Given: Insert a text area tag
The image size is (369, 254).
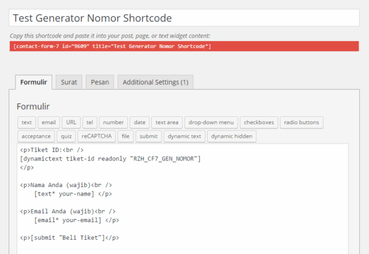Looking at the screenshot, I should [167, 122].
